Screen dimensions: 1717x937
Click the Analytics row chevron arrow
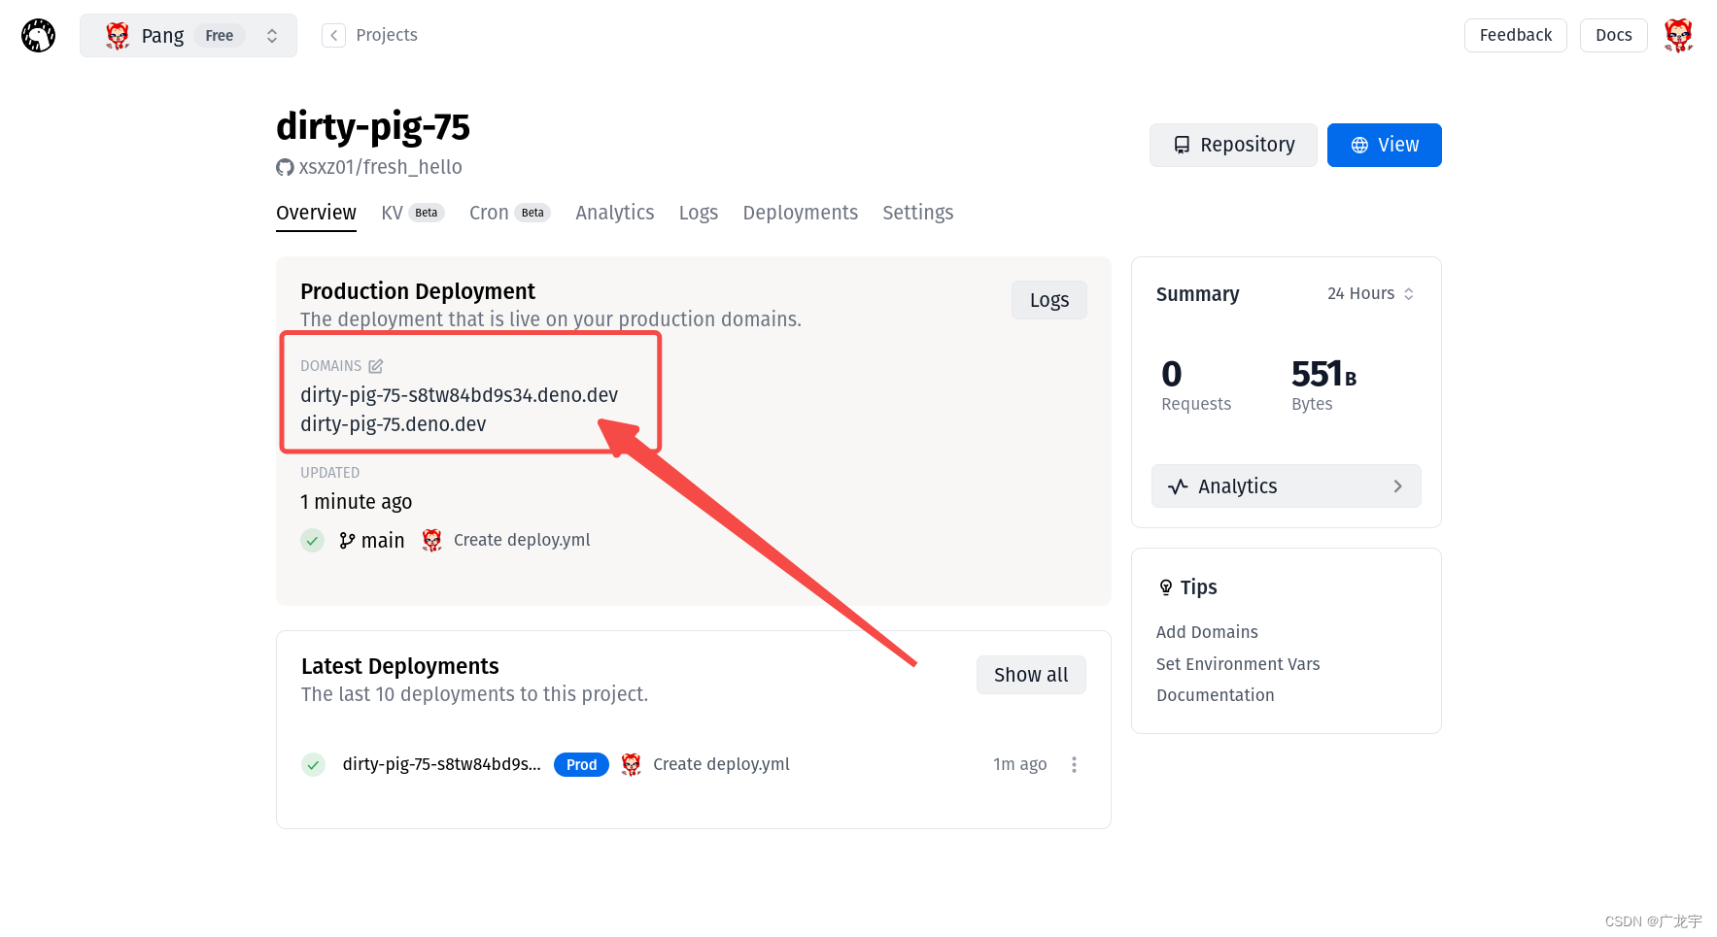1397,486
